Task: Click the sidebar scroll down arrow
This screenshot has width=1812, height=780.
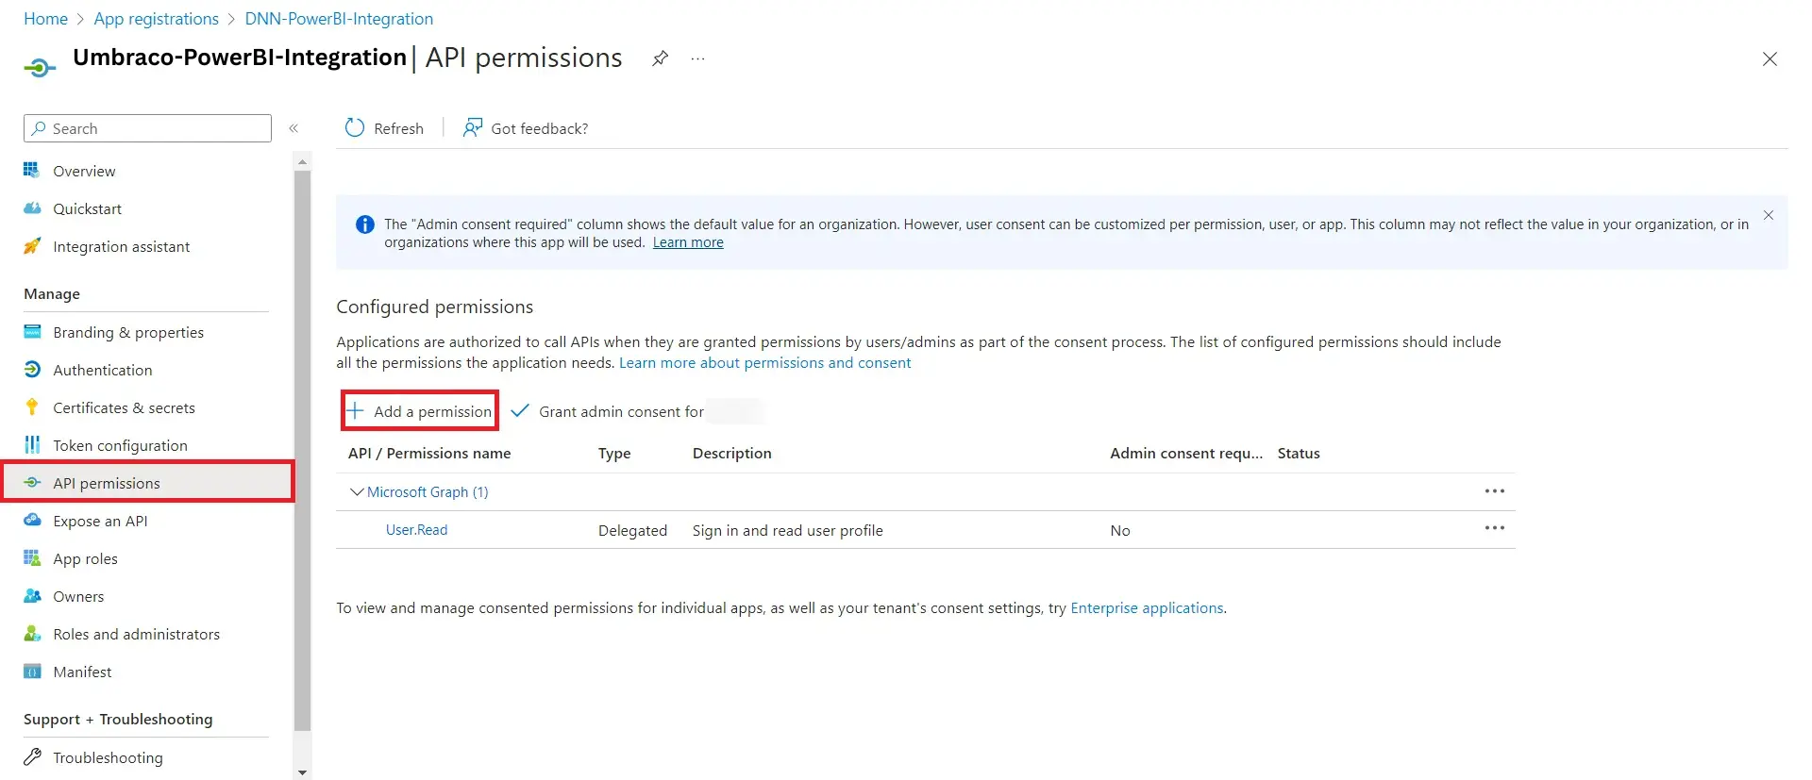Action: pos(302,772)
